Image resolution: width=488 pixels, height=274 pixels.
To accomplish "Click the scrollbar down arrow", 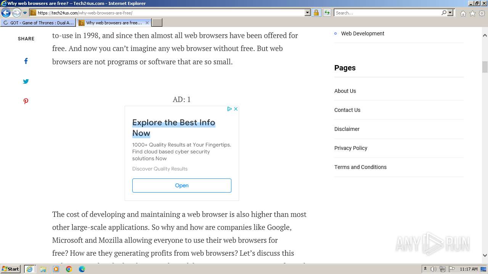I will click(x=485, y=255).
